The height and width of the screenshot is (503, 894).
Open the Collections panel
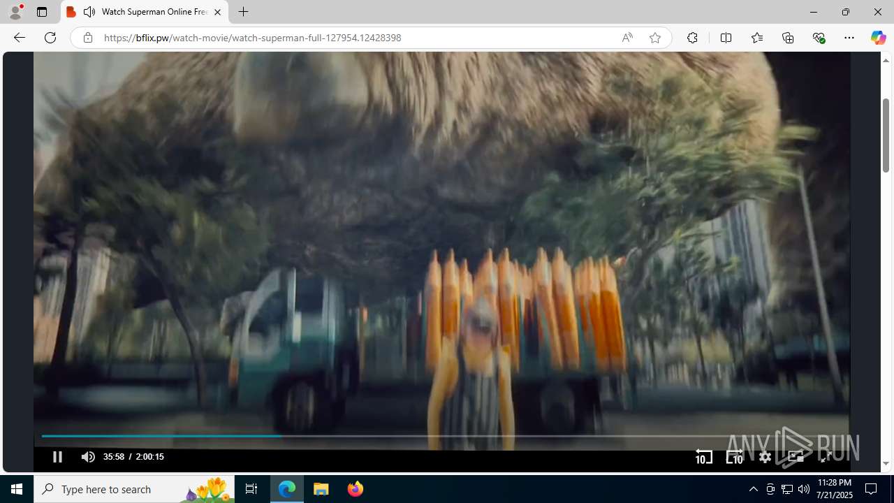tap(788, 38)
